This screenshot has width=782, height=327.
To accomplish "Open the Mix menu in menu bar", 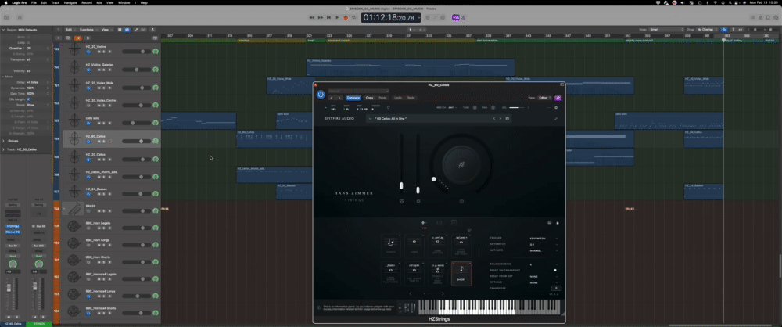I will pyautogui.click(x=101, y=3).
